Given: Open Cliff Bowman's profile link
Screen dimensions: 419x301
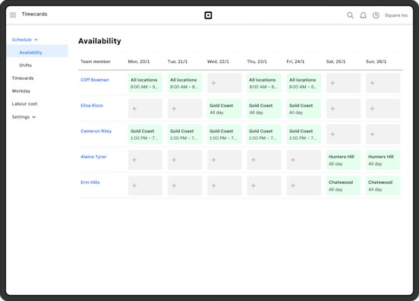Looking at the screenshot, I should (95, 80).
